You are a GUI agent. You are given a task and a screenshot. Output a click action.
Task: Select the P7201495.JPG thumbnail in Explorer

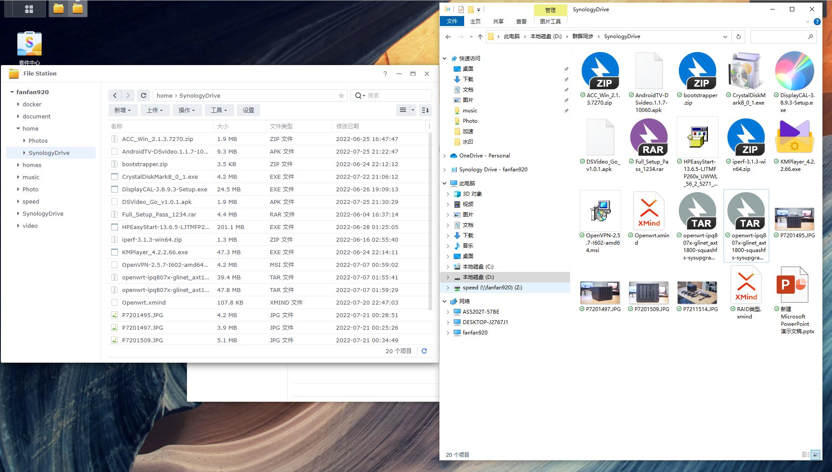click(794, 219)
